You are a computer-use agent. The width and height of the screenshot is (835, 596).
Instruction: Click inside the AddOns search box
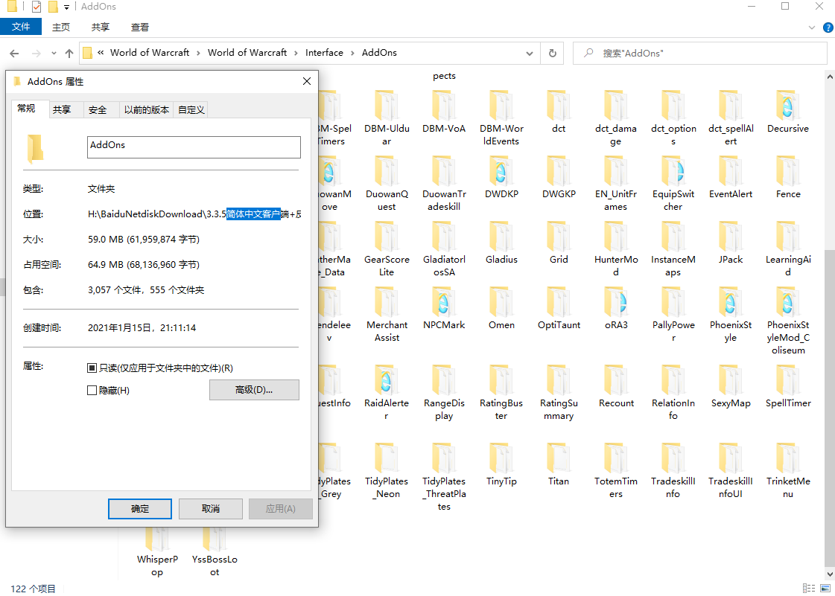(700, 53)
